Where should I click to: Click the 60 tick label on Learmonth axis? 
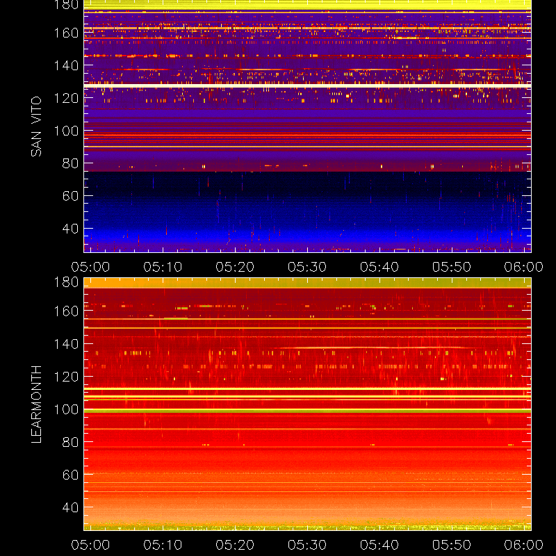coord(71,475)
